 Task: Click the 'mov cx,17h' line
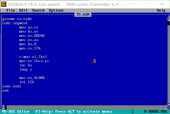pos(30,48)
